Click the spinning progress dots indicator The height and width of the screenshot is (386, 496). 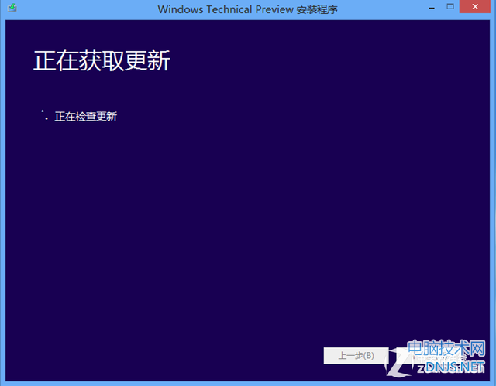44,115
